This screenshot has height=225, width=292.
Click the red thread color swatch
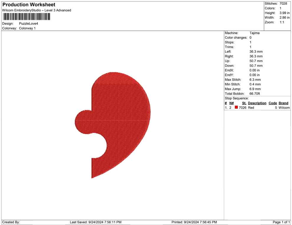(x=236, y=108)
